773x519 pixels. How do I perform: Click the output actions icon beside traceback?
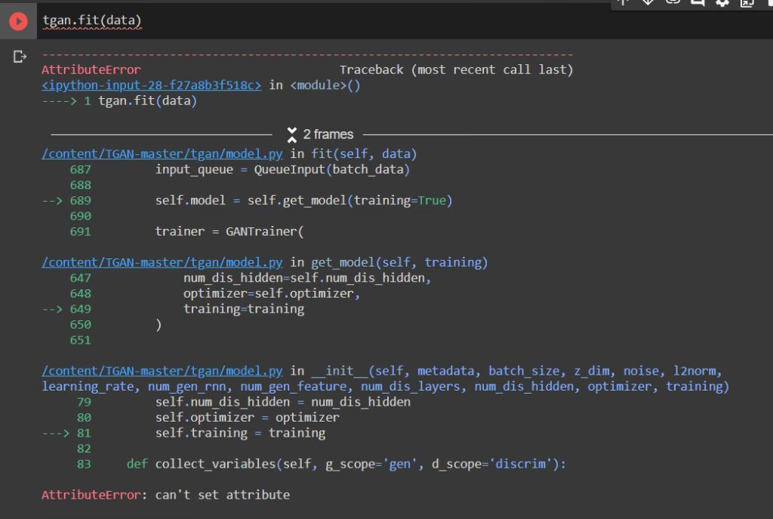pyautogui.click(x=20, y=57)
